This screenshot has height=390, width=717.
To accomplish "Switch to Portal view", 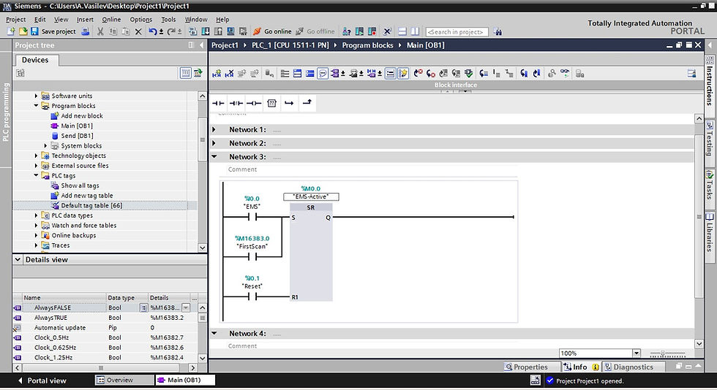I will pos(42,381).
